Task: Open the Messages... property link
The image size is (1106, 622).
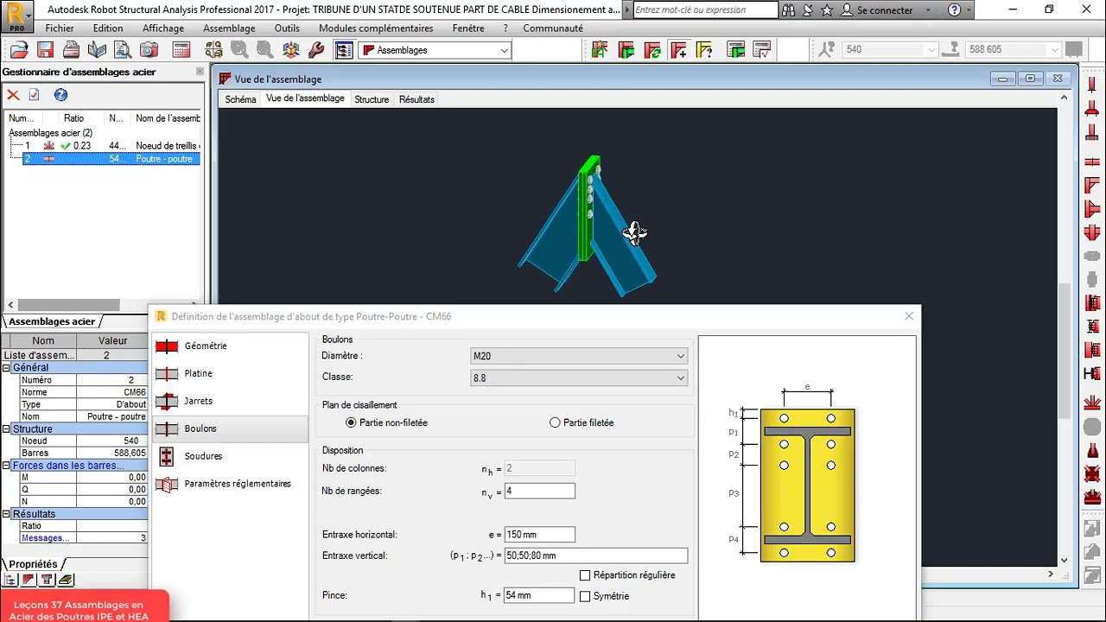Action: tap(46, 538)
